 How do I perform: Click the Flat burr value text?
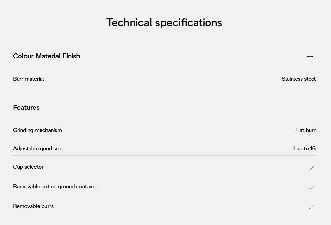click(x=305, y=130)
